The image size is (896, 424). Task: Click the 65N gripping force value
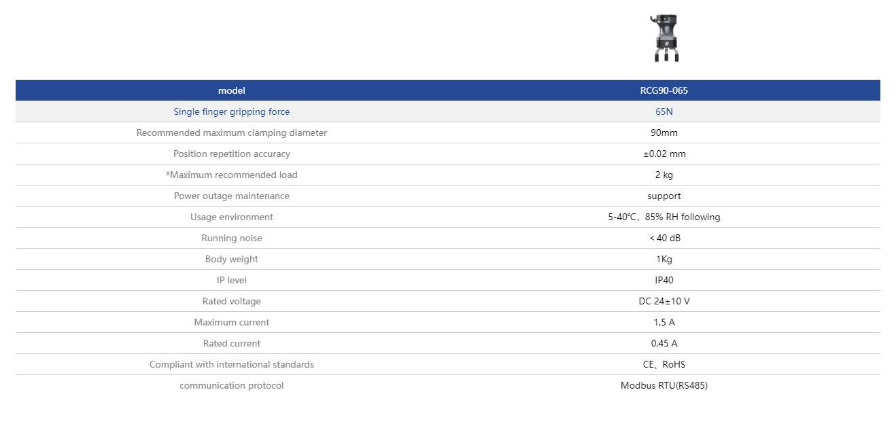[664, 111]
